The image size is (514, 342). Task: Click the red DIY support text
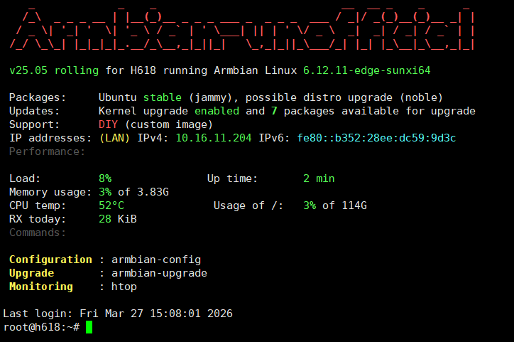point(108,124)
